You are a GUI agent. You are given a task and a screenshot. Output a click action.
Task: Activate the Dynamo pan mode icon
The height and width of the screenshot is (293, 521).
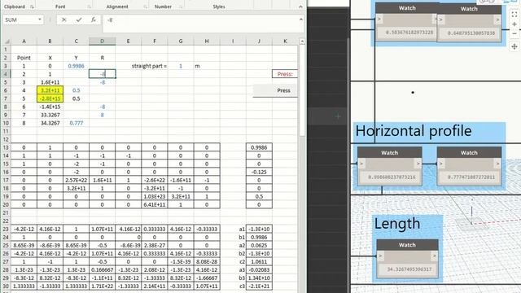[514, 46]
